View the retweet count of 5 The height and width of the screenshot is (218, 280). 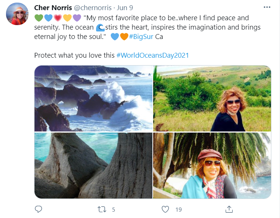coord(113,209)
